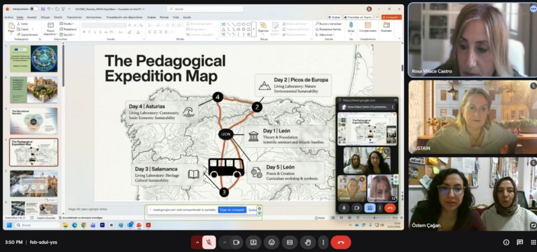The width and height of the screenshot is (537, 252).
Task: Open Google Chrome on taskbar
Action: coord(84,225)
